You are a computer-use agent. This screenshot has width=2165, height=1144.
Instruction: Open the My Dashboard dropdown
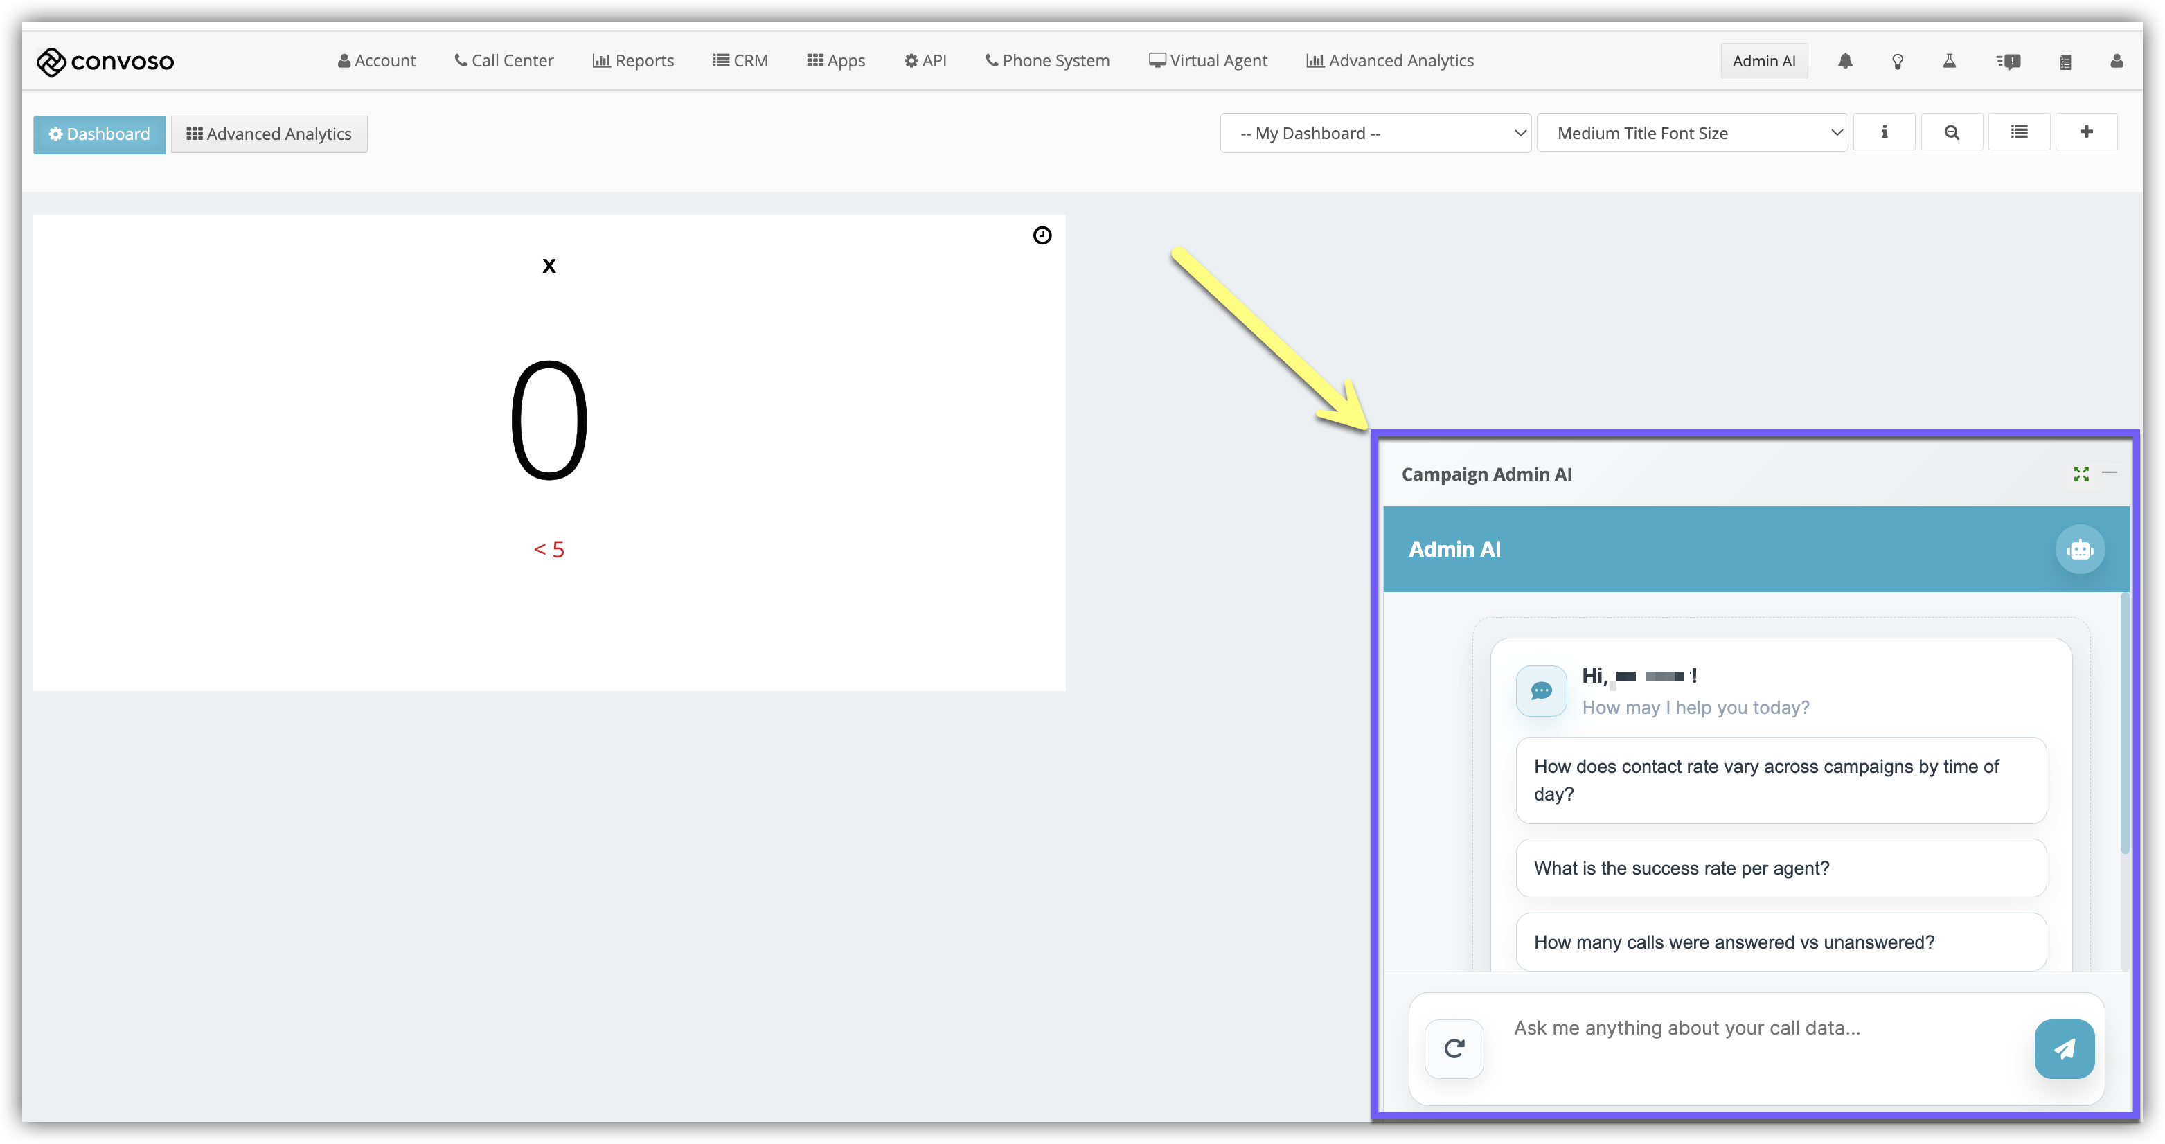tap(1375, 134)
